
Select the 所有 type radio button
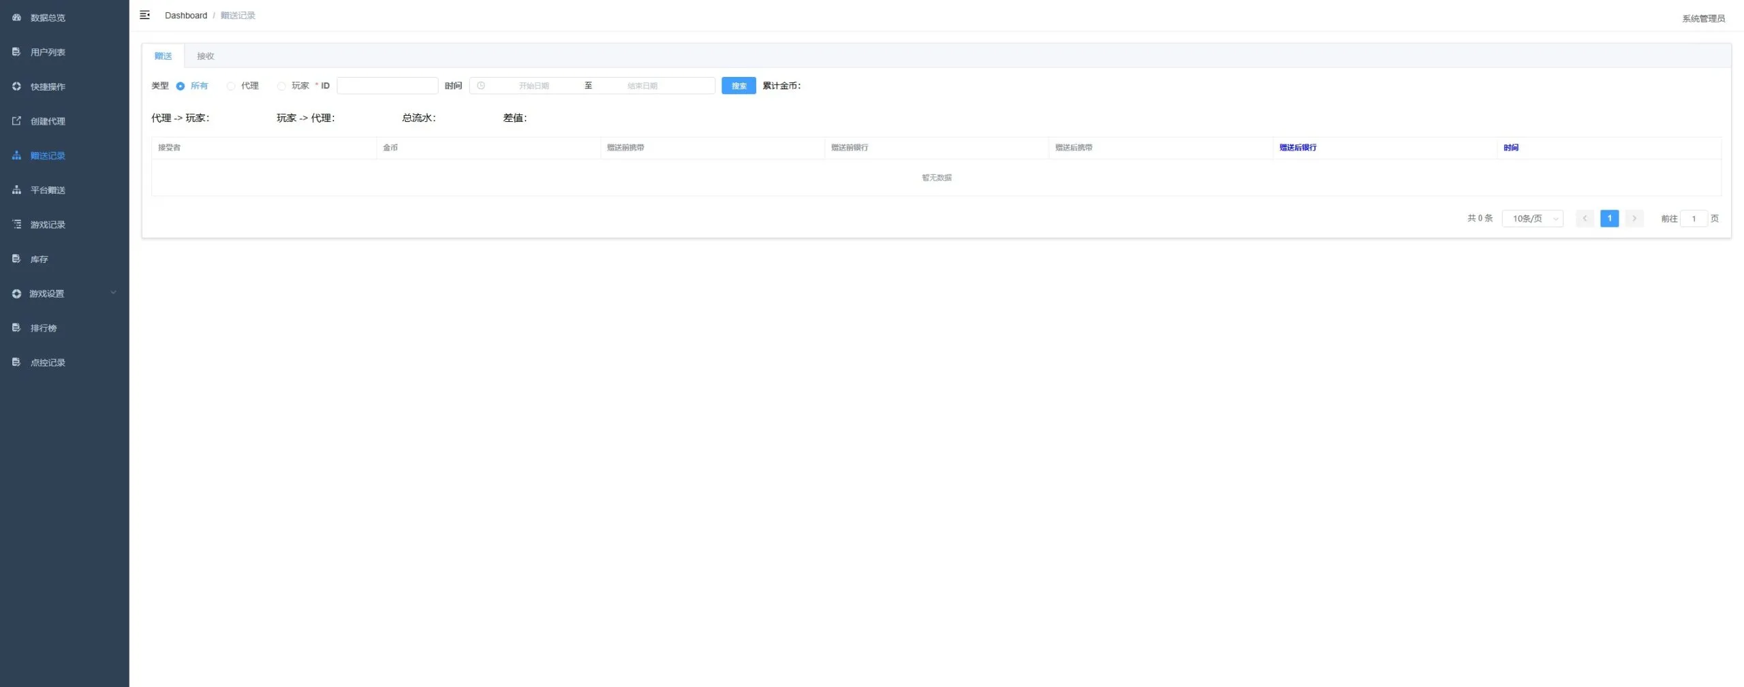(x=181, y=86)
